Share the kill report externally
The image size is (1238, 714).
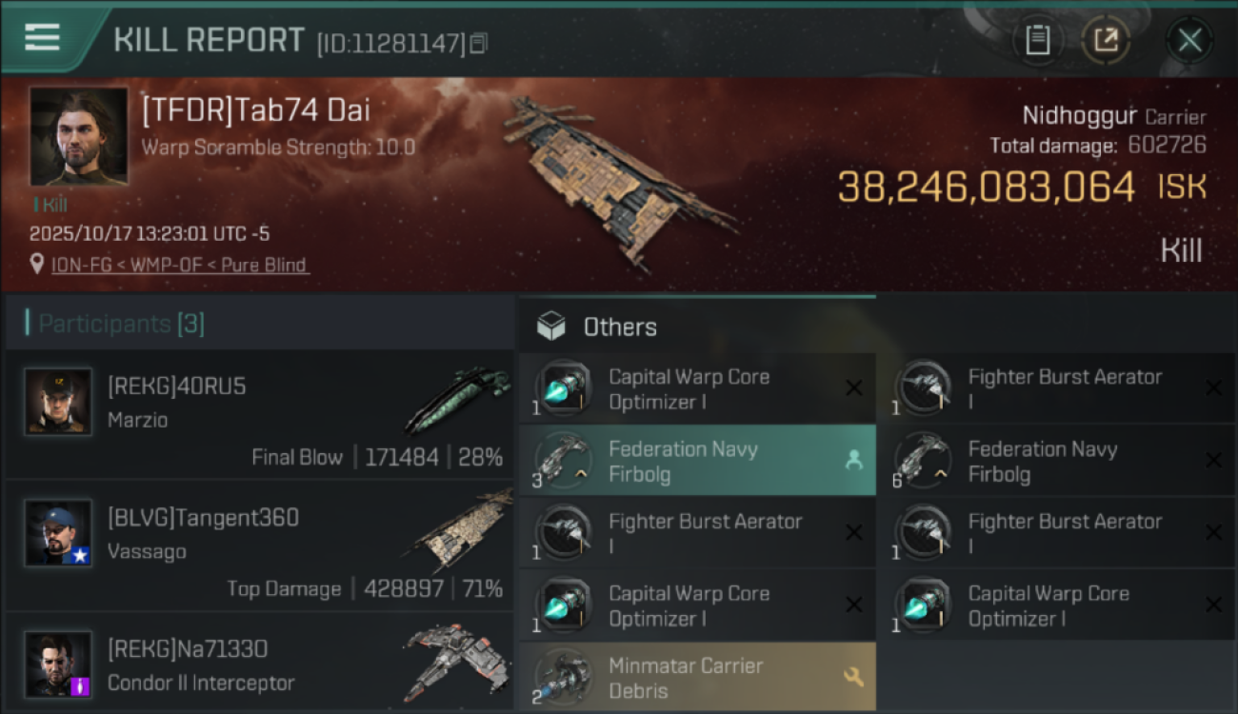(1106, 40)
